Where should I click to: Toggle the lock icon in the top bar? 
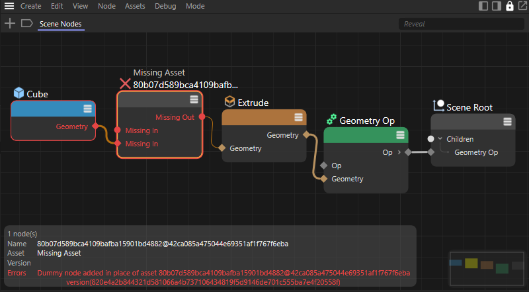click(509, 6)
